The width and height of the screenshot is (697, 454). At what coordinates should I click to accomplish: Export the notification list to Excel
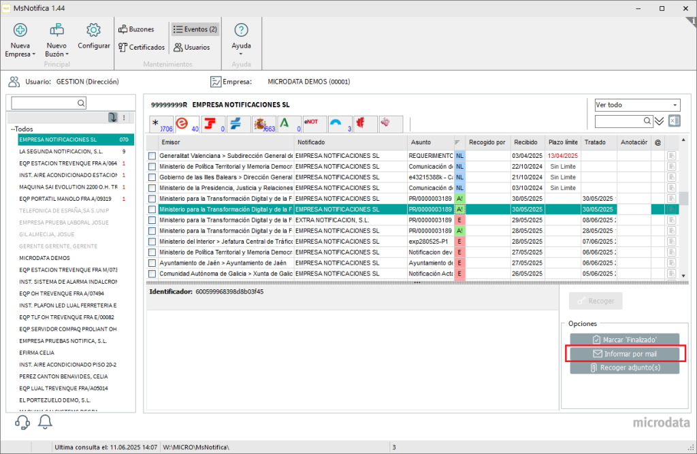675,121
